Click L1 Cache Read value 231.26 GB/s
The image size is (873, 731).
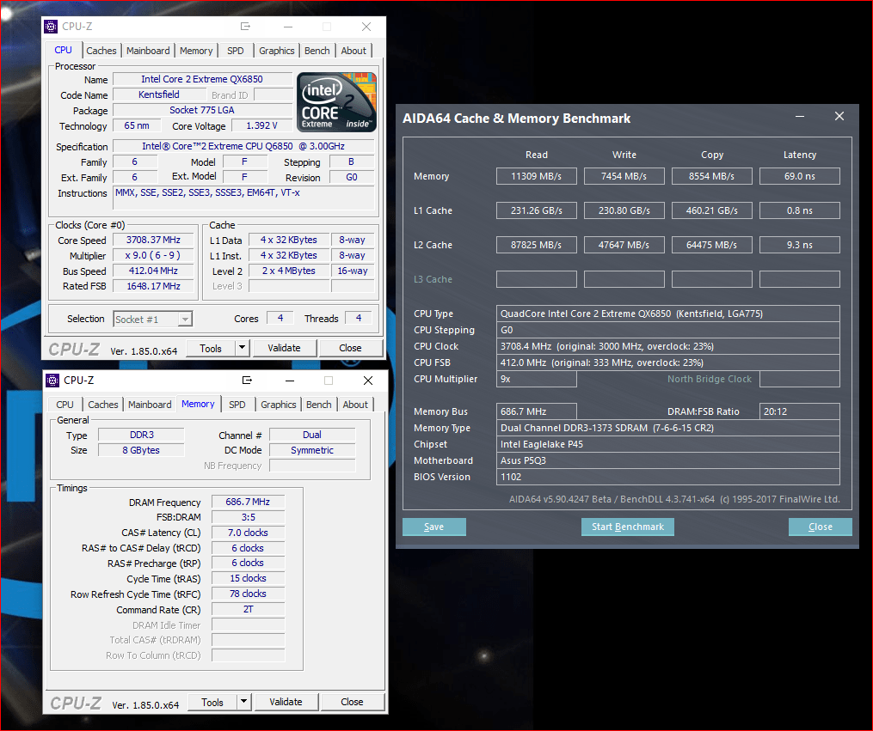[x=536, y=210]
